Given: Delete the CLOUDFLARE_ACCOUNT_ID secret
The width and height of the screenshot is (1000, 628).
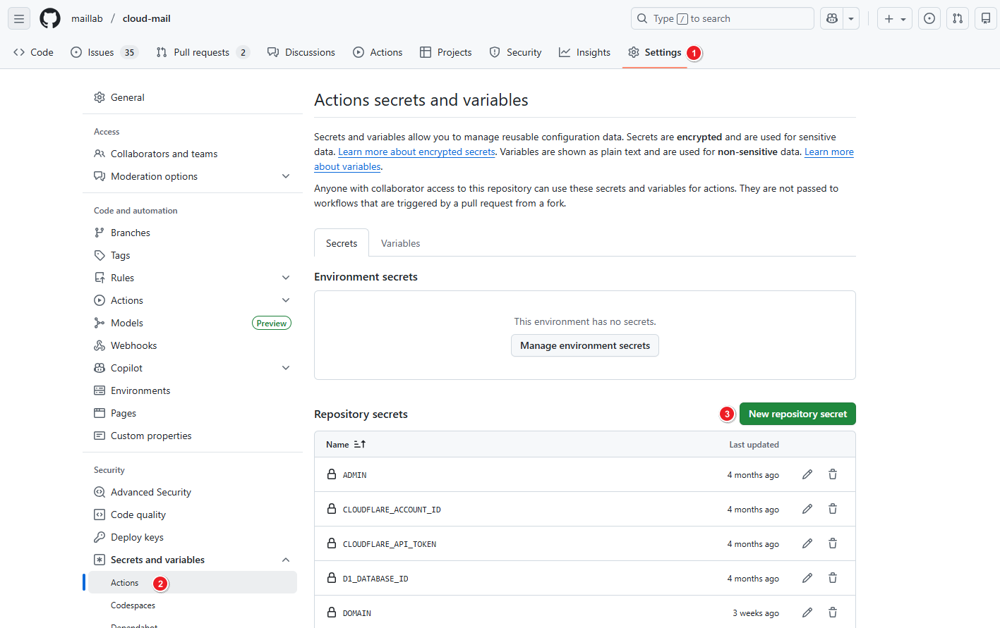Looking at the screenshot, I should pos(833,509).
